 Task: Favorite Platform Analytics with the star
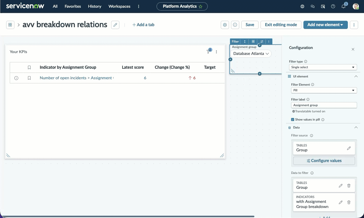(x=200, y=6)
